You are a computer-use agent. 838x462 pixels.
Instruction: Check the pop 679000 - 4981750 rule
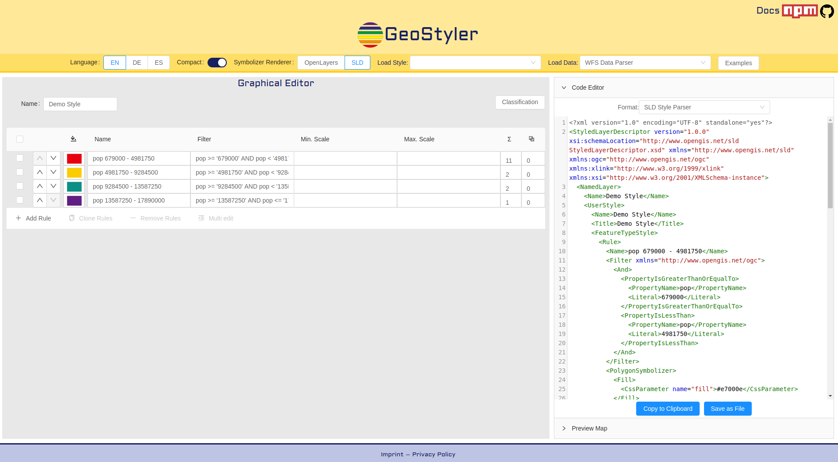tap(20, 158)
